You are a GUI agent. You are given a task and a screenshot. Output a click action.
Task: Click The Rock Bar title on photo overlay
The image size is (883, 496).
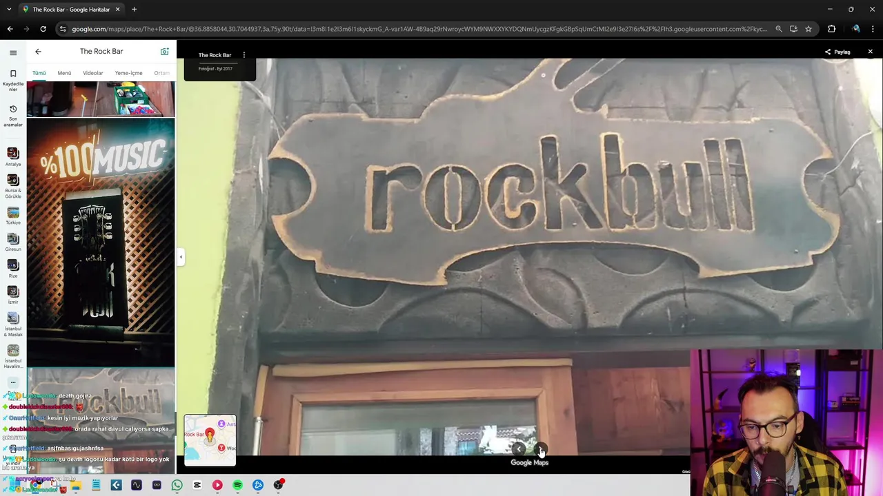pyautogui.click(x=215, y=55)
